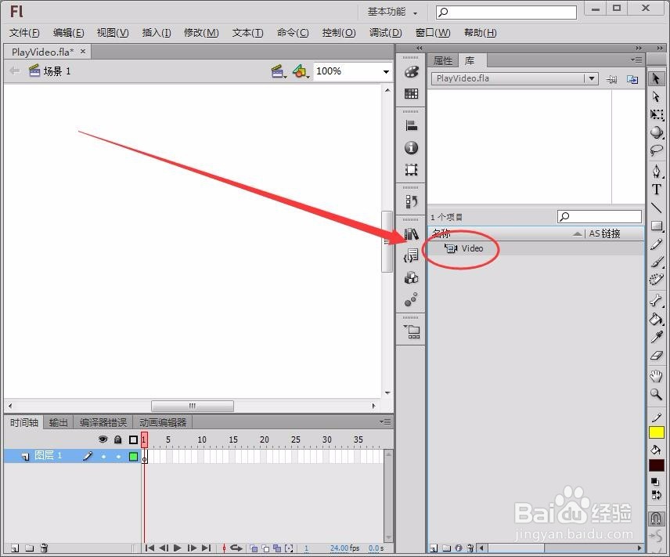Screen dimensions: 670x557
Task: Collapse icon panel double-arrow
Action: tap(420, 48)
